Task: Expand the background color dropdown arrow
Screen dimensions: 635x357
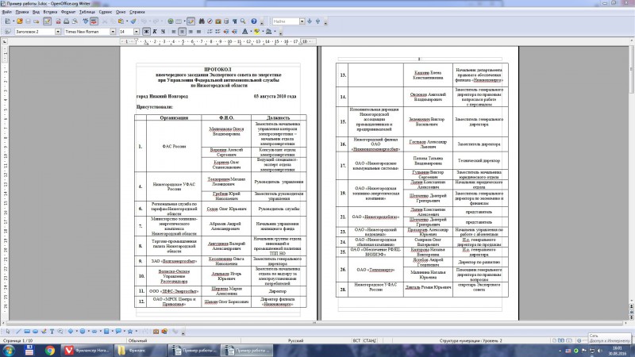Action: pyautogui.click(x=275, y=32)
